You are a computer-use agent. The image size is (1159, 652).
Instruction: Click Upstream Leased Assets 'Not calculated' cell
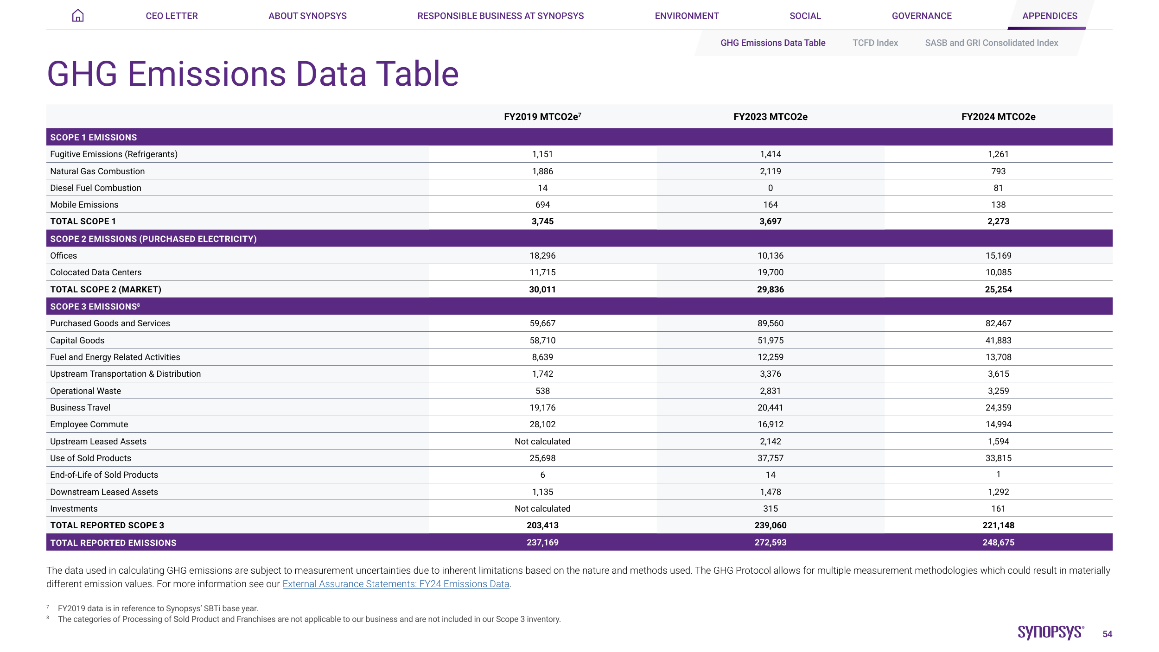(542, 442)
